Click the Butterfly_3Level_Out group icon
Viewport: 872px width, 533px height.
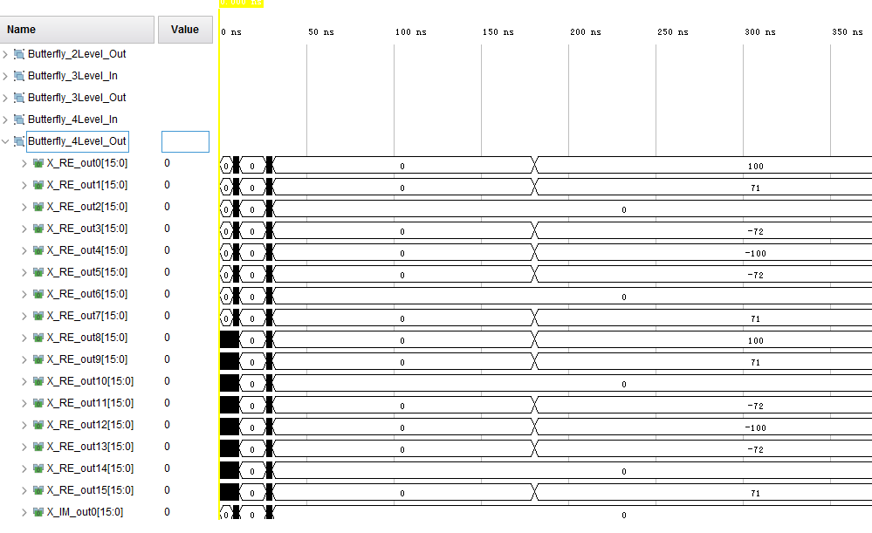pyautogui.click(x=19, y=98)
